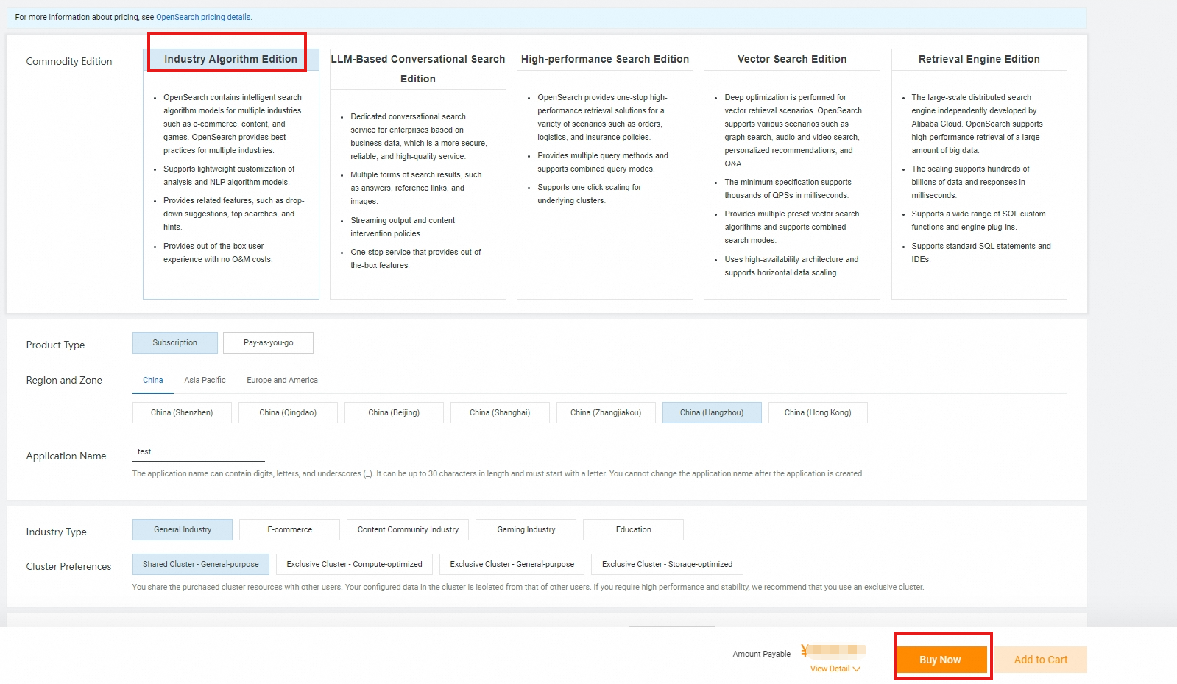Choose General Industry type
This screenshot has height=684, width=1177.
[183, 530]
